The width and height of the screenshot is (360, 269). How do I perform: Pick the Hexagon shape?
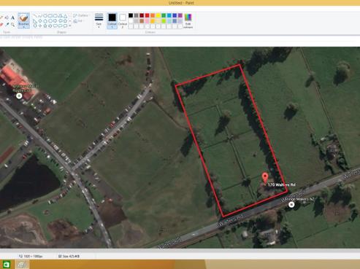point(50,21)
